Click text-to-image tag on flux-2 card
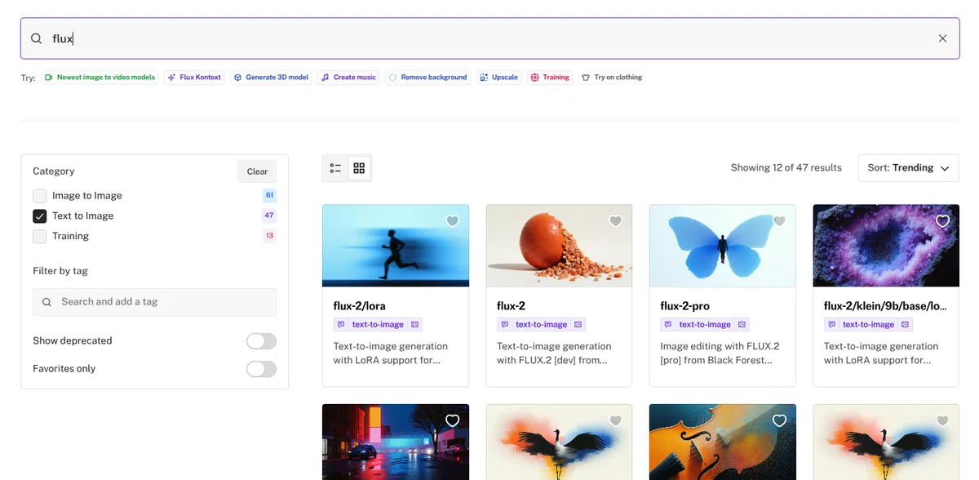 [541, 325]
